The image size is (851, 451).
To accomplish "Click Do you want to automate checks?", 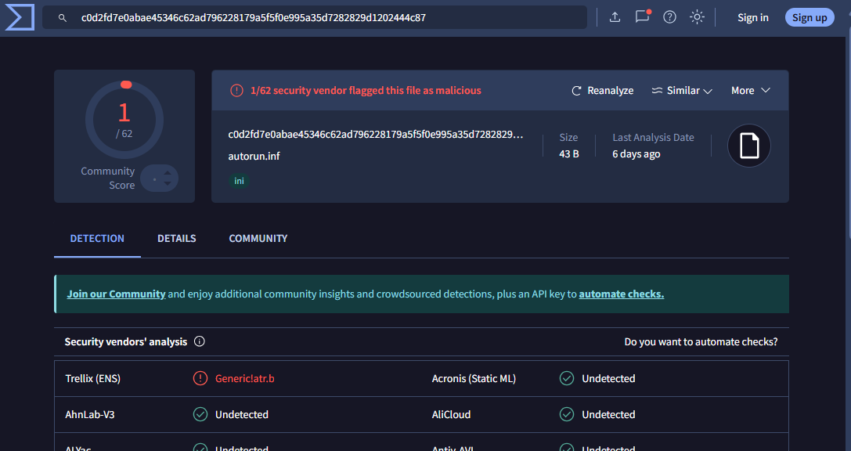I will coord(701,342).
